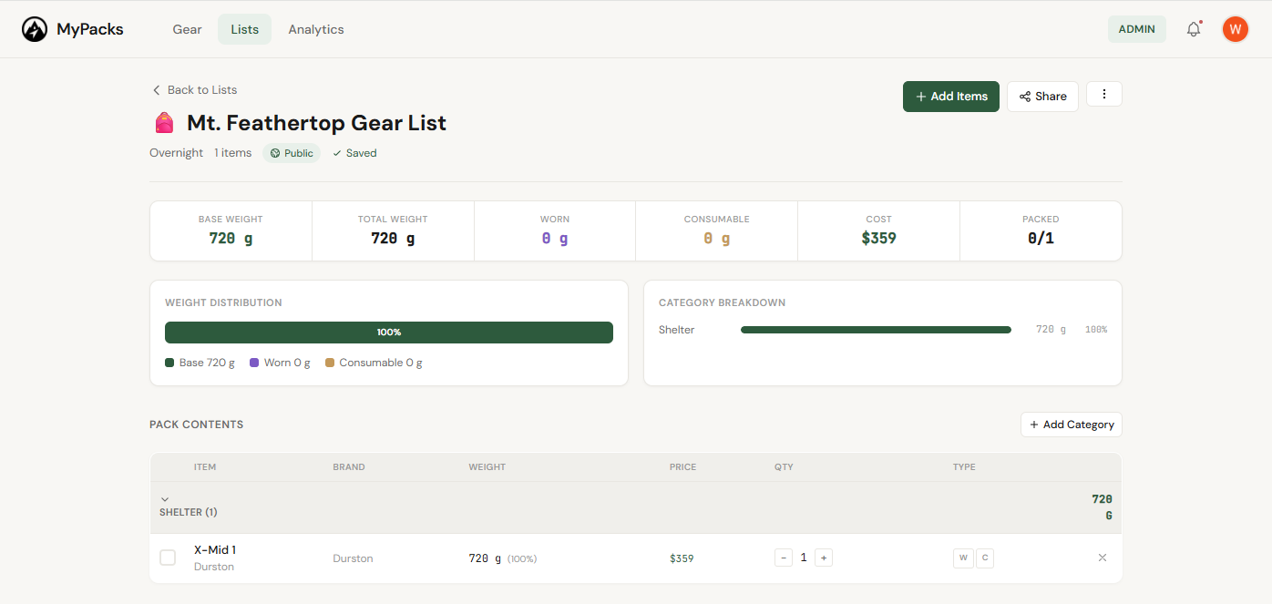Screen dimensions: 1272x604
Task: Open the notifications bell
Action: (1194, 29)
